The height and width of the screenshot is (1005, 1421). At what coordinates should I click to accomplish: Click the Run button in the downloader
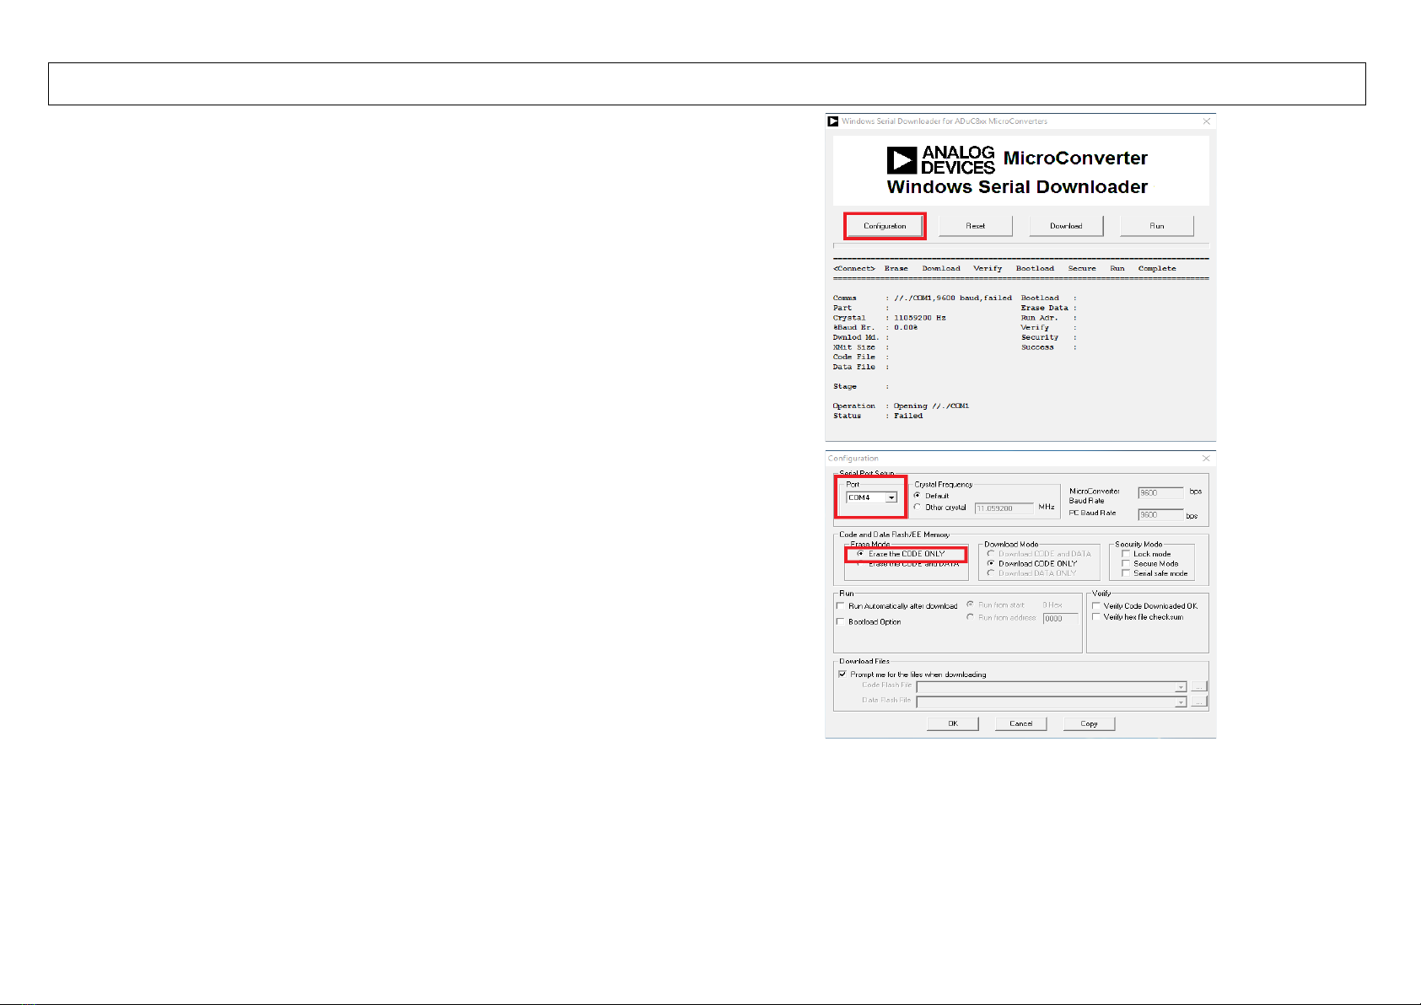[1157, 226]
